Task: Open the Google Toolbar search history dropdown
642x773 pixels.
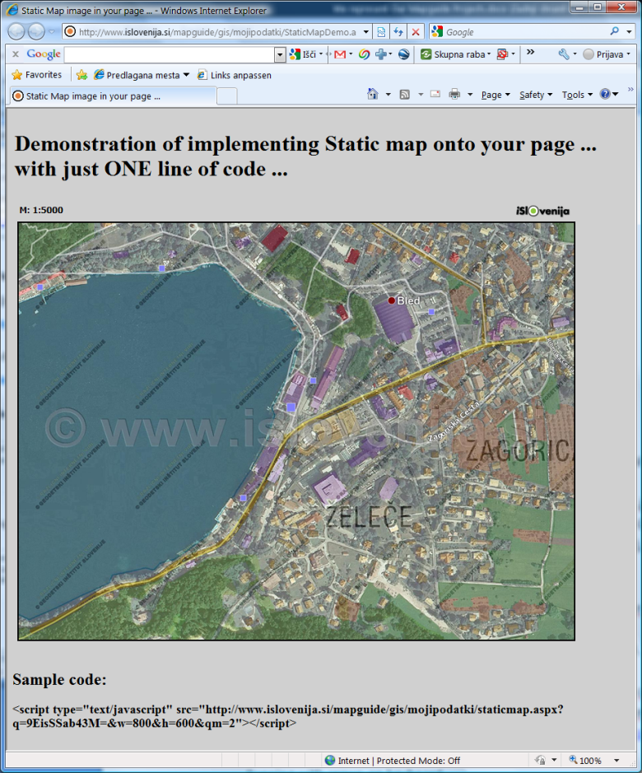Action: coord(280,54)
